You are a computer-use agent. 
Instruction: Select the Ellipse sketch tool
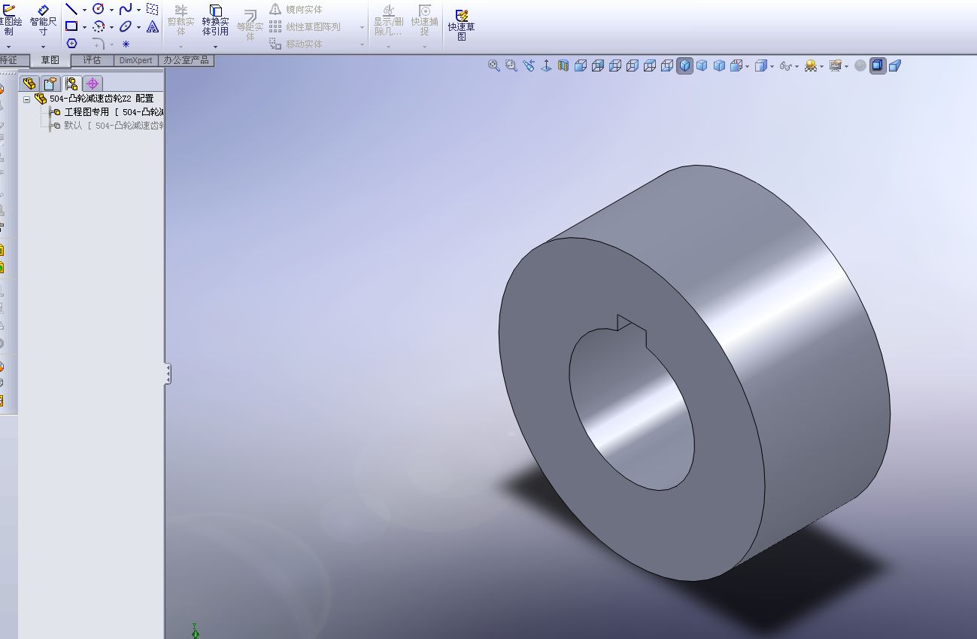click(126, 26)
